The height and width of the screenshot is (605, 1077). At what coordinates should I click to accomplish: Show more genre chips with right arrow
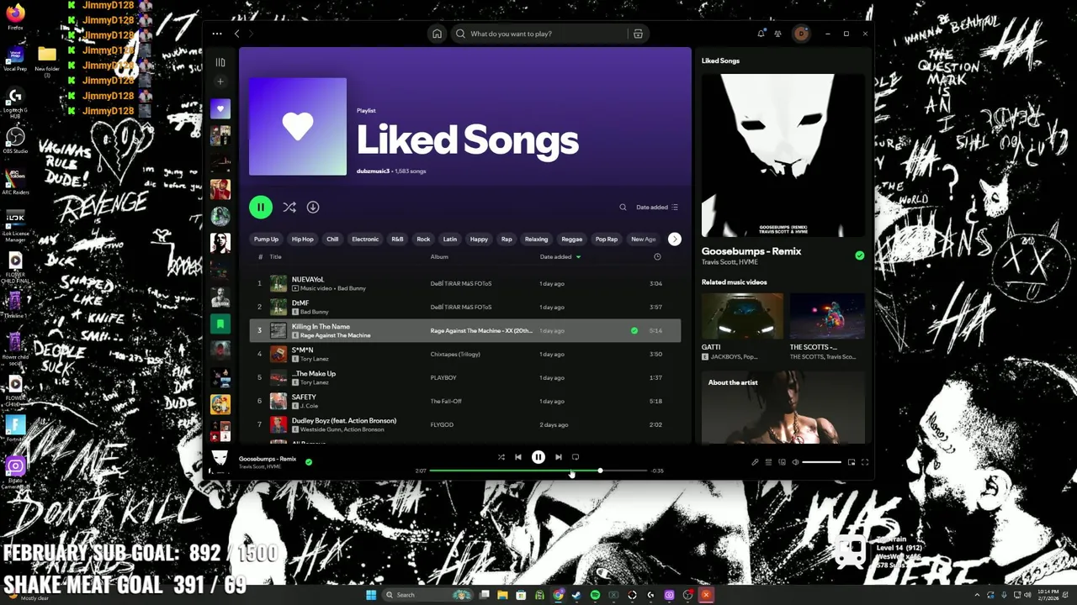674,239
